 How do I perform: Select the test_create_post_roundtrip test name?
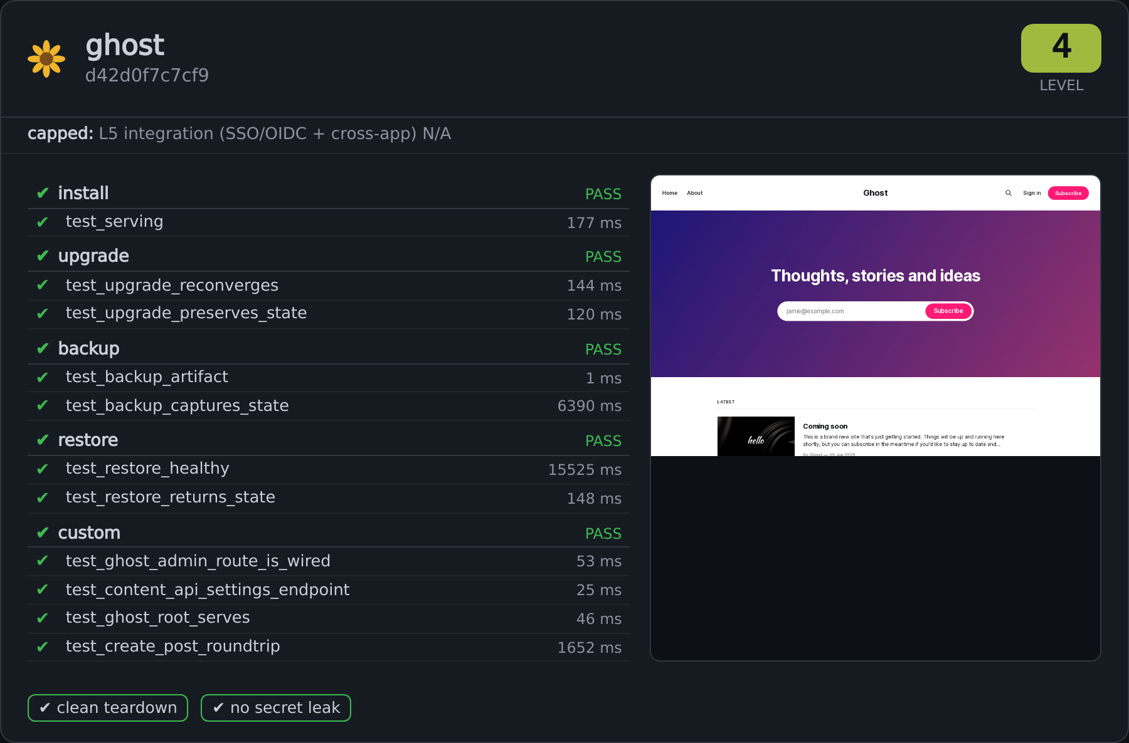(172, 647)
